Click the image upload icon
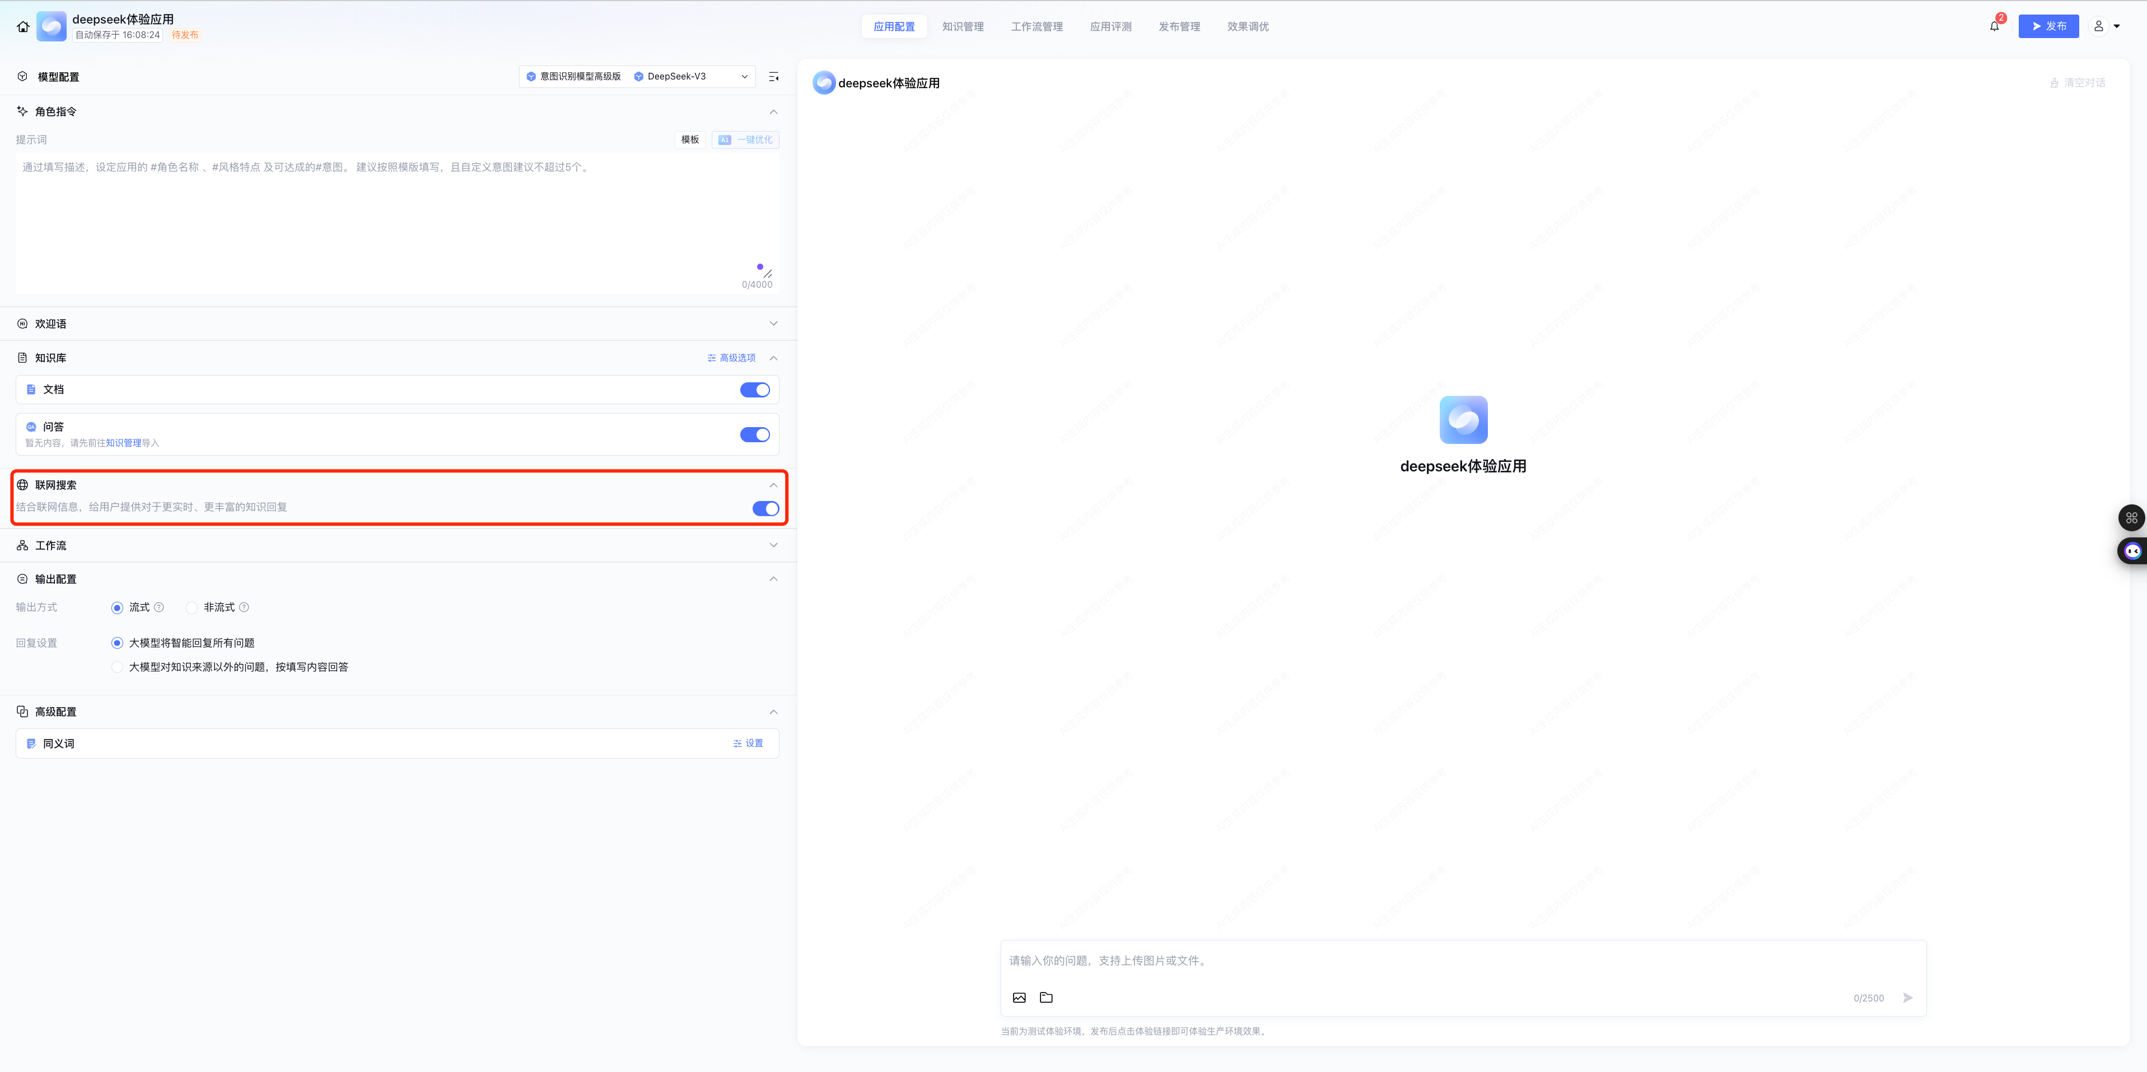2147x1072 pixels. (x=1019, y=997)
